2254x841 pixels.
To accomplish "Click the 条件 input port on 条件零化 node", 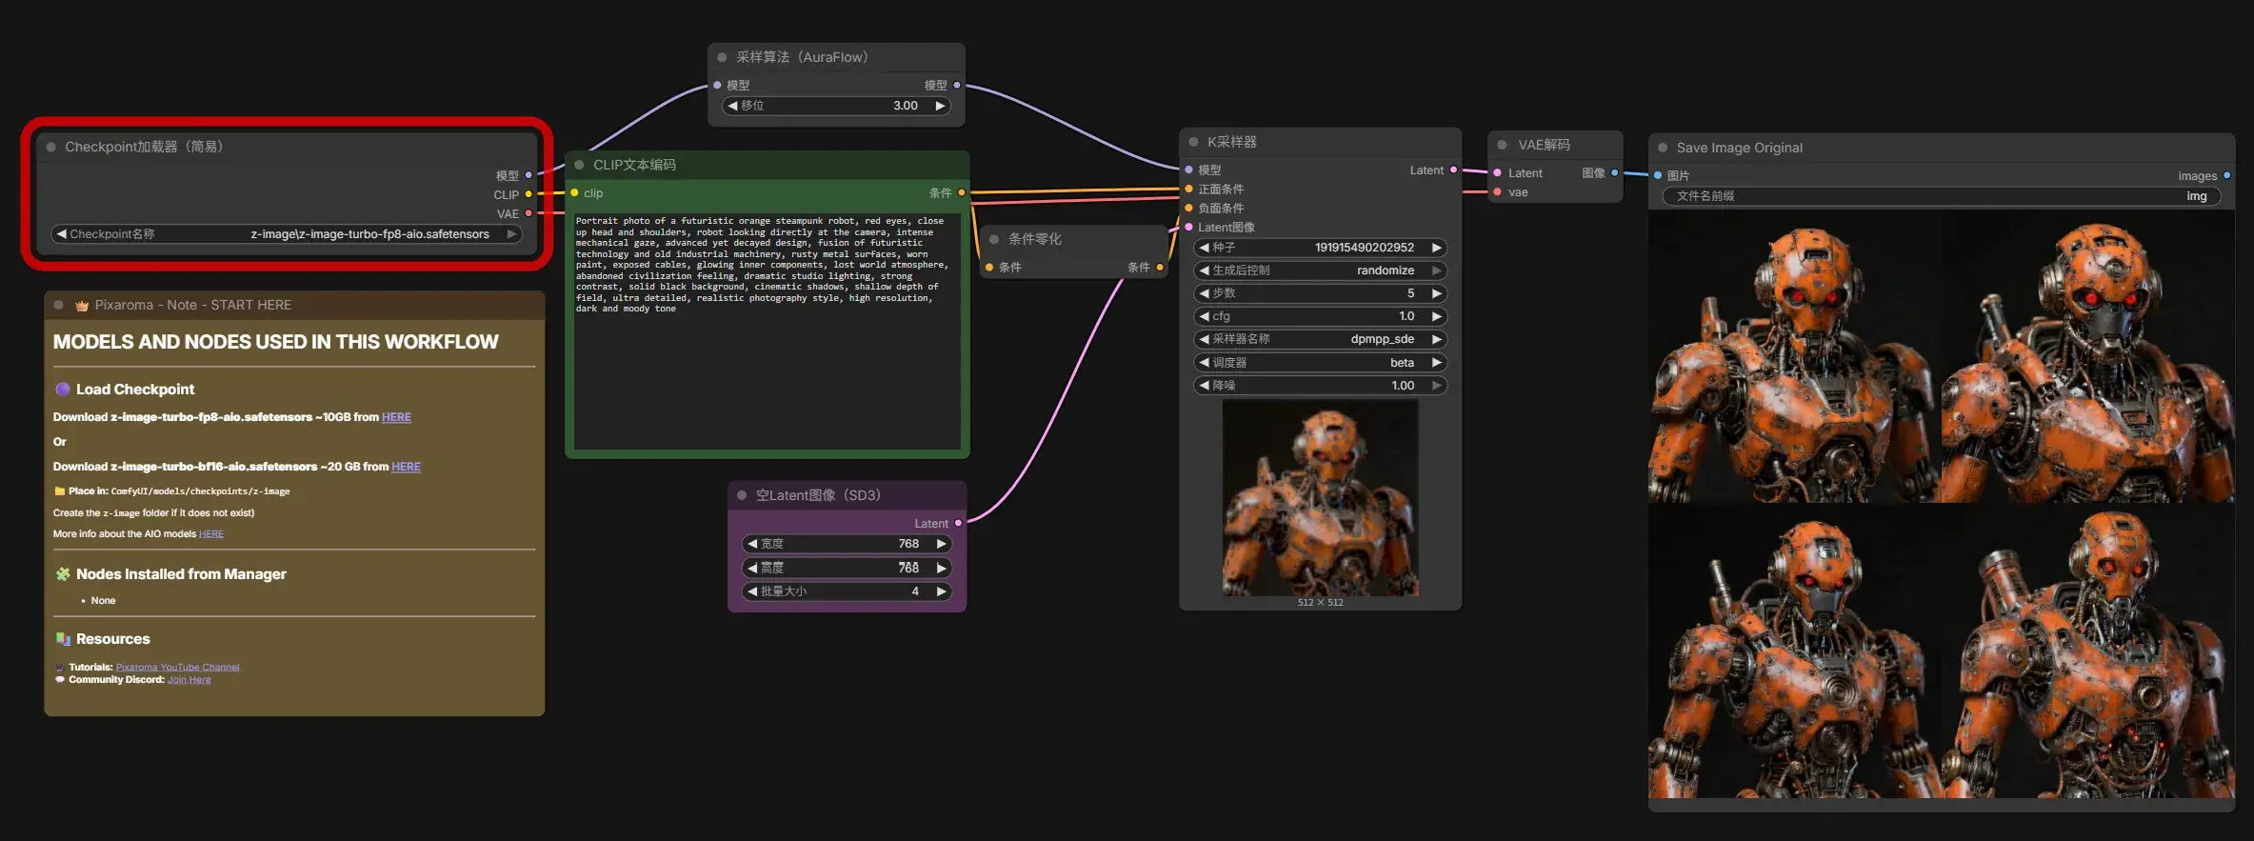I will pyautogui.click(x=989, y=268).
